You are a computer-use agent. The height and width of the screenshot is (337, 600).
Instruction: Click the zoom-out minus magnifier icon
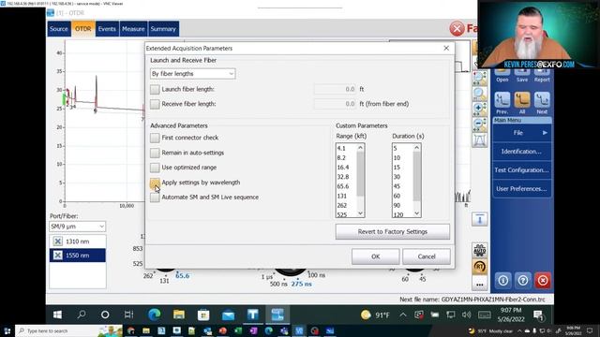(x=479, y=125)
